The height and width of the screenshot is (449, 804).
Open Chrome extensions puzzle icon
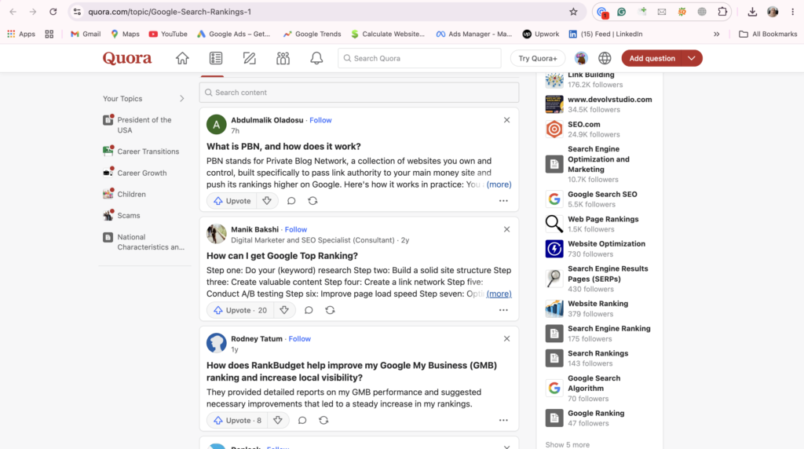(722, 12)
